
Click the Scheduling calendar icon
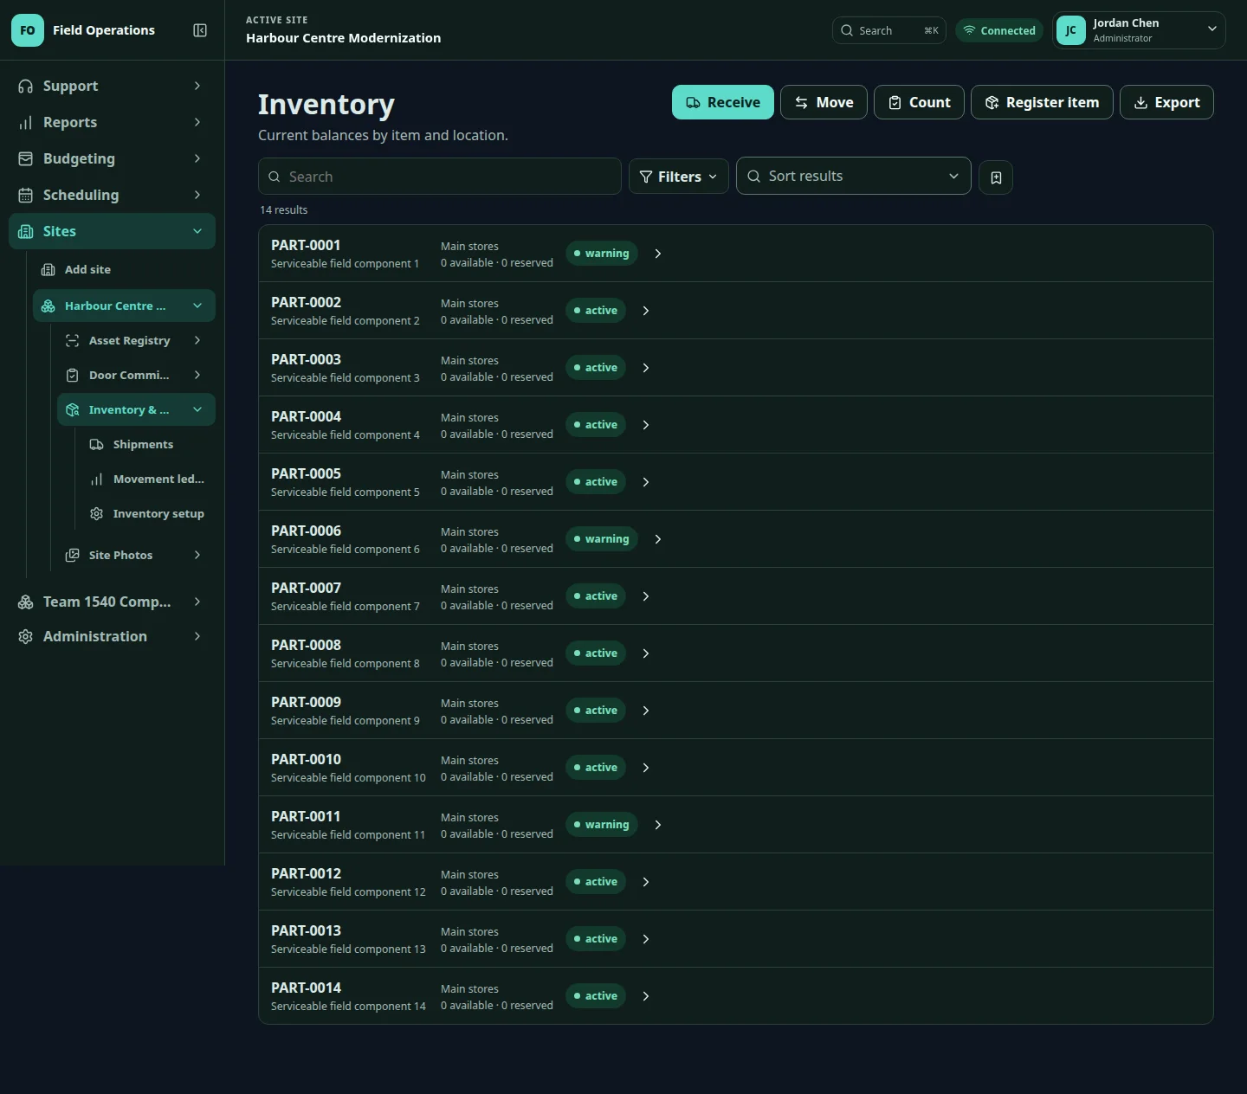pyautogui.click(x=26, y=195)
